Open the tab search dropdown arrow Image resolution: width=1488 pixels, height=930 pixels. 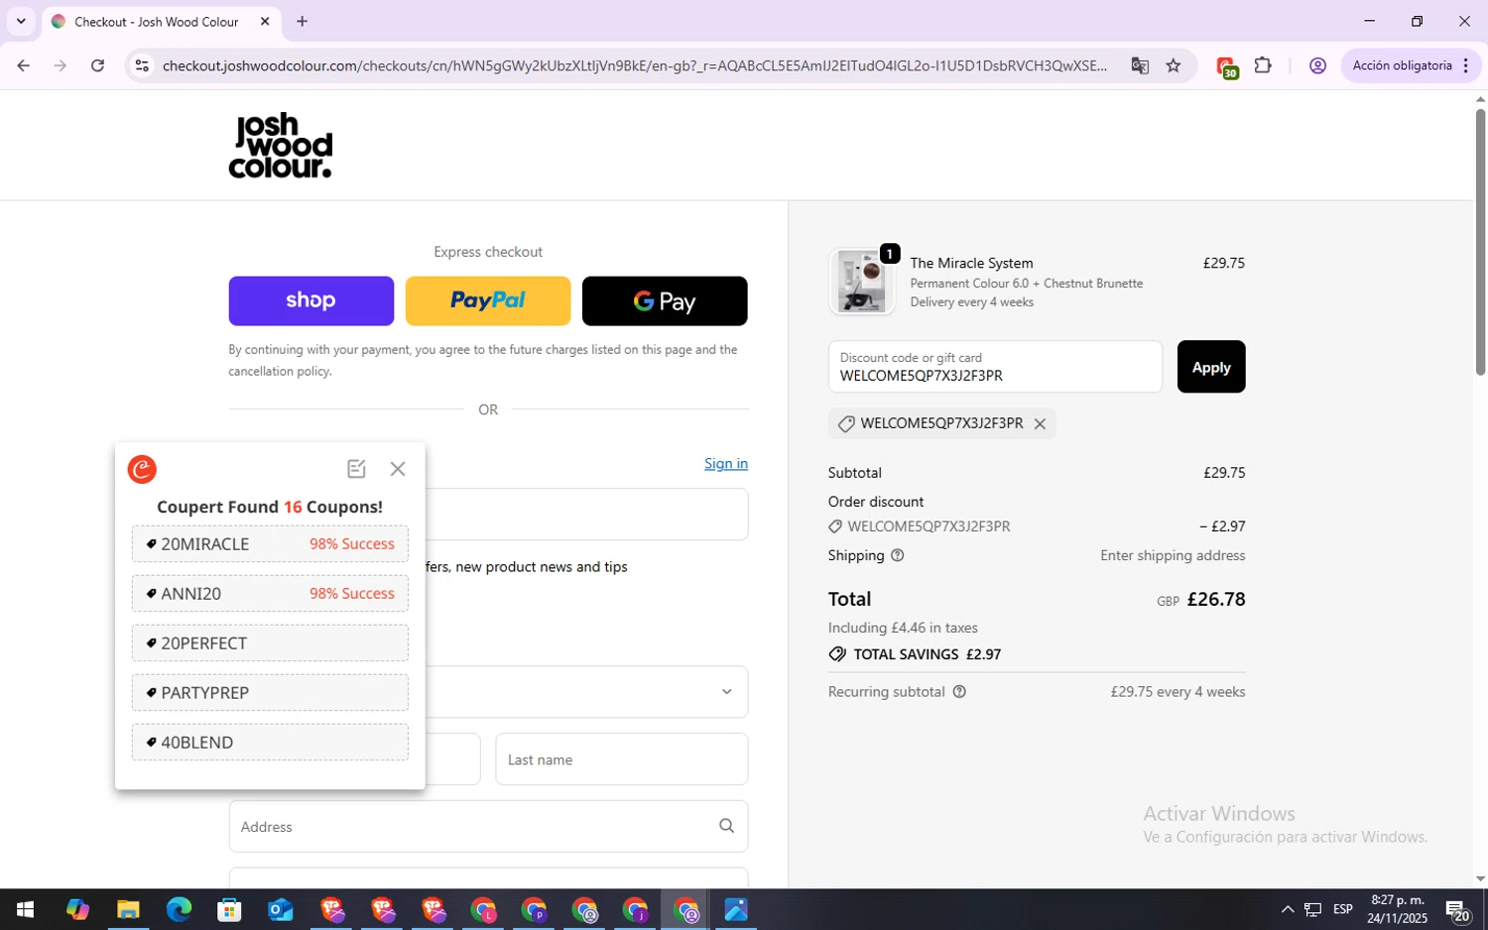[x=21, y=21]
